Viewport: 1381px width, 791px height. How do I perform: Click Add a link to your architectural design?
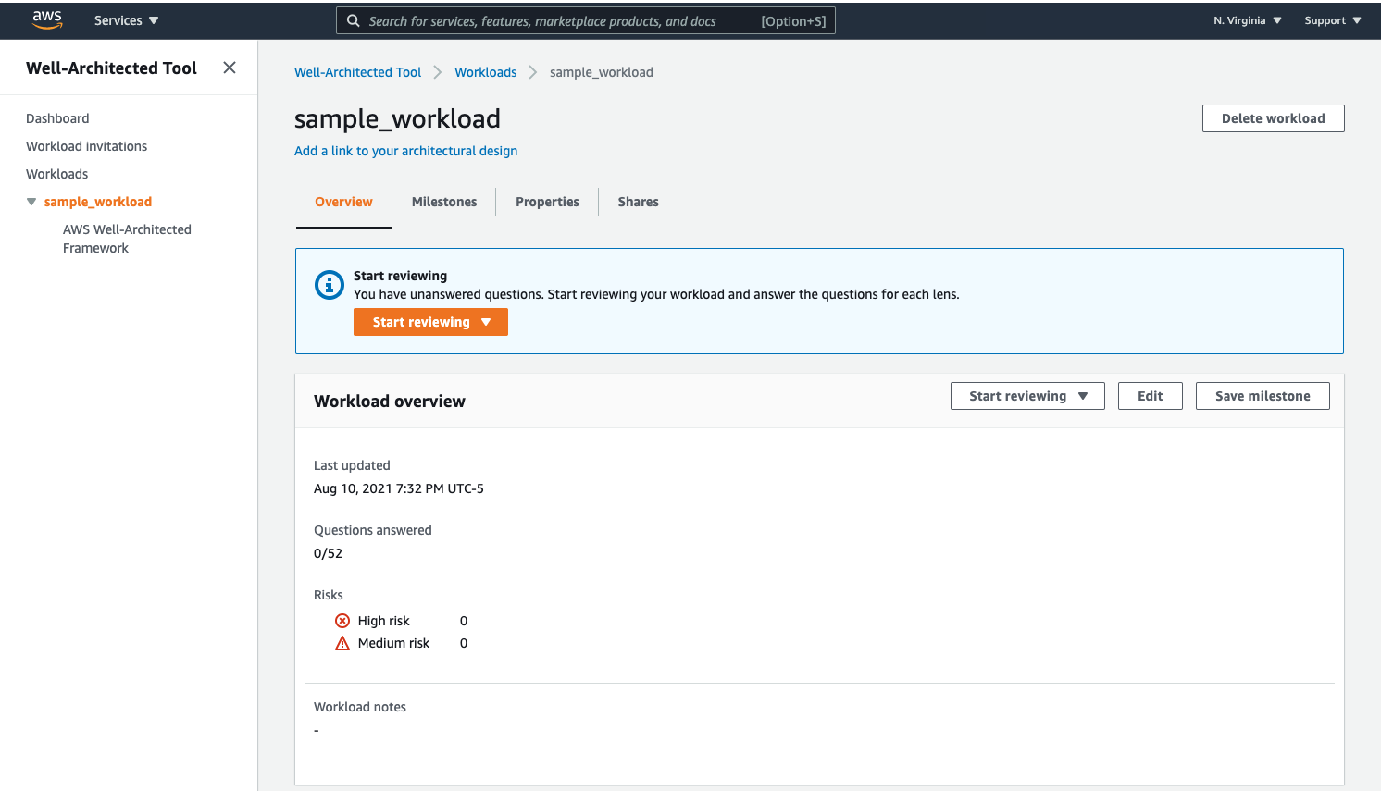click(405, 151)
